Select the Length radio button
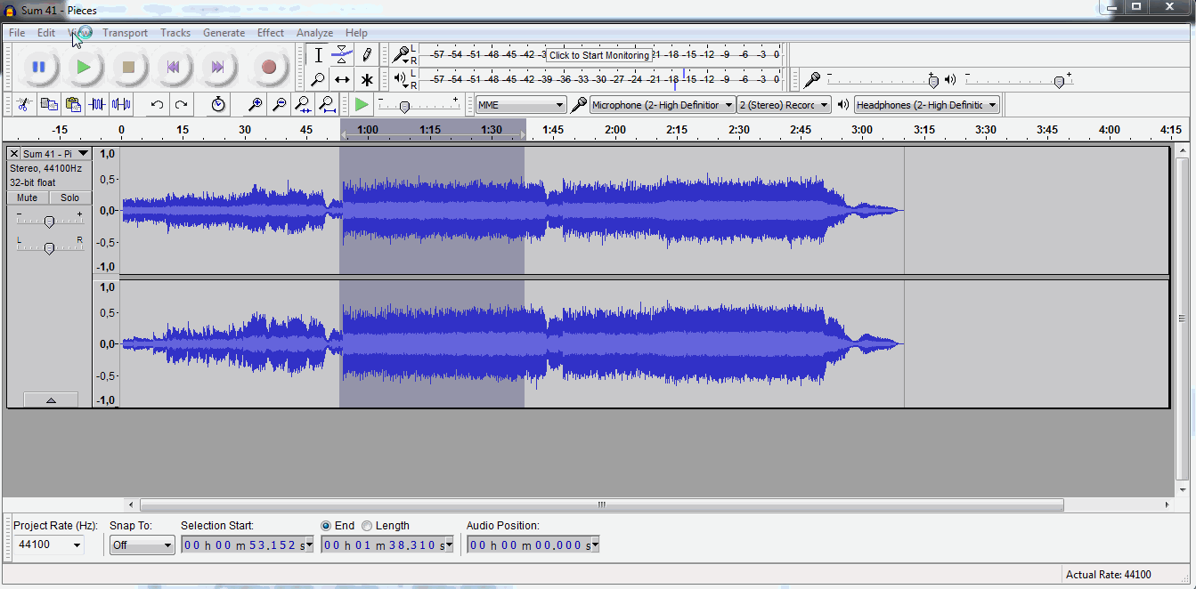Viewport: 1196px width, 589px height. 367,526
